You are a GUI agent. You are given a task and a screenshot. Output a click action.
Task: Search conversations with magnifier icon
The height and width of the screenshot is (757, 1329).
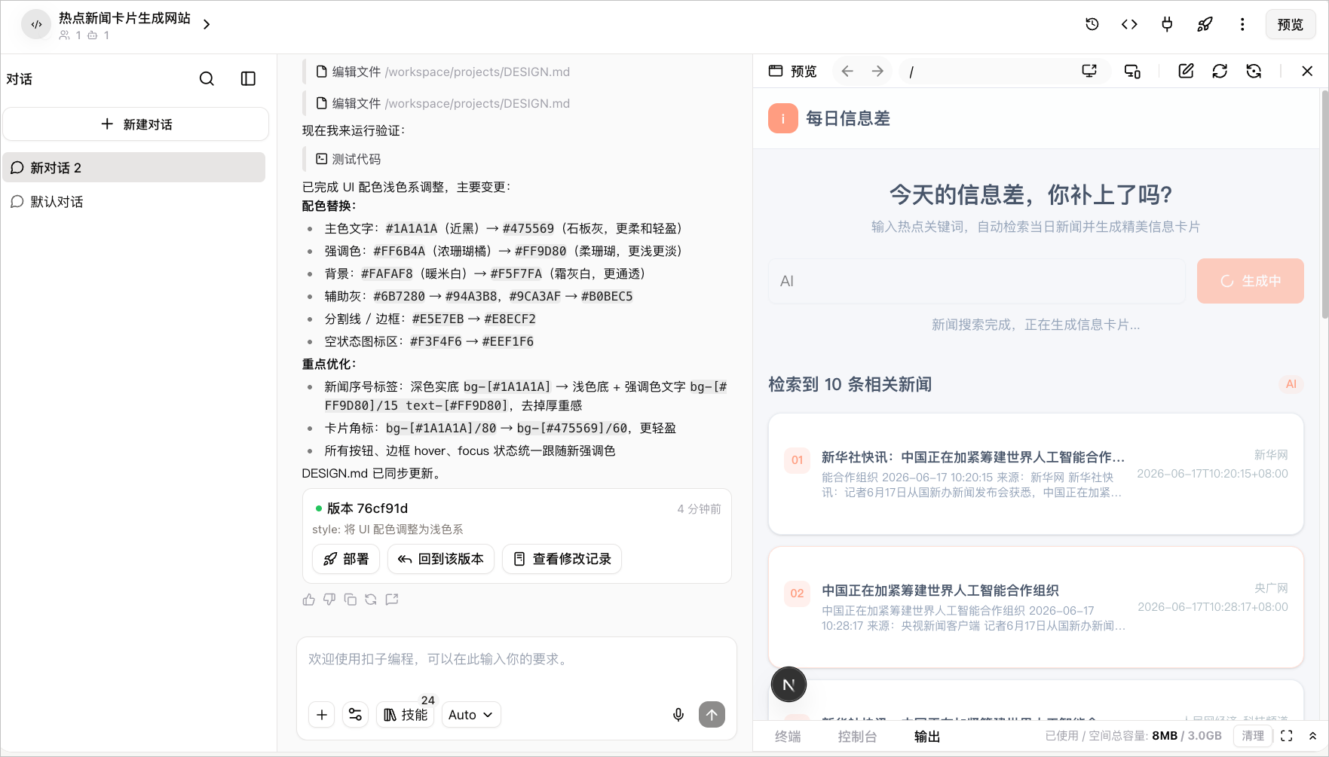[x=207, y=78]
